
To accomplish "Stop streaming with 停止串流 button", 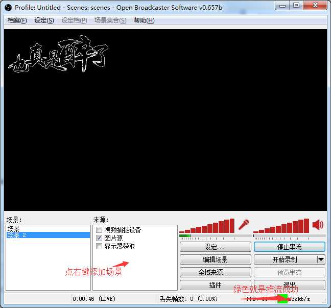I will coord(290,247).
